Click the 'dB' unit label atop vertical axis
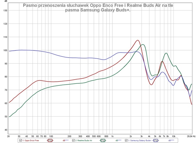The height and width of the screenshot is (143, 196). (x=6, y=1)
